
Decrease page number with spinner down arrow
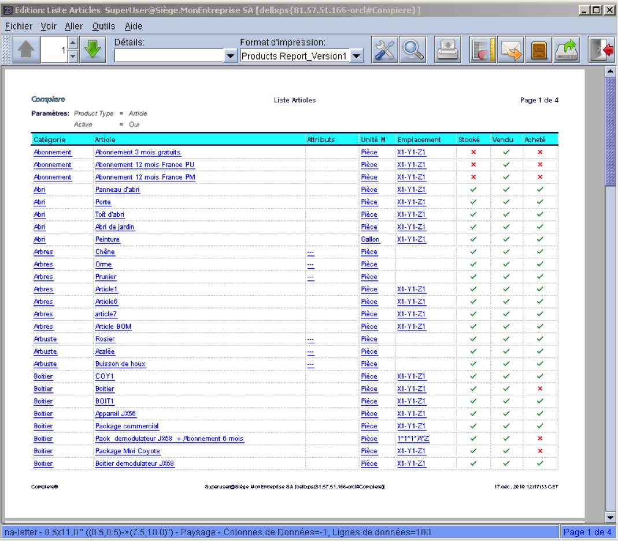(73, 56)
